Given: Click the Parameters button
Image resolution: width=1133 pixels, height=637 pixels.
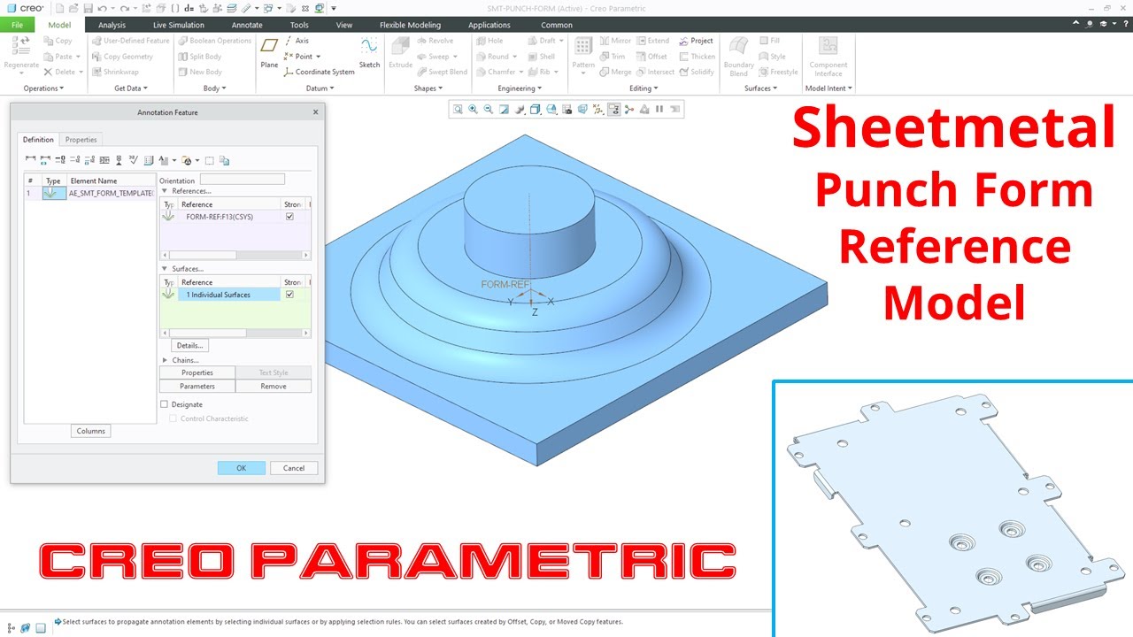Looking at the screenshot, I should 197,387.
